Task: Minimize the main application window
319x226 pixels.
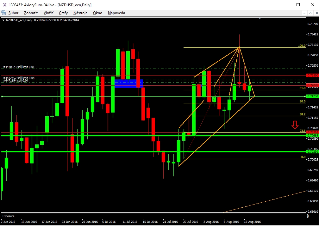Action: (284, 5)
